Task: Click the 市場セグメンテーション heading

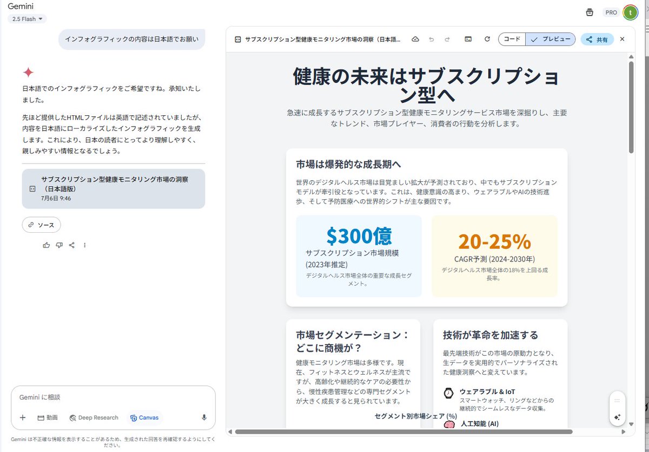Action: (353, 341)
